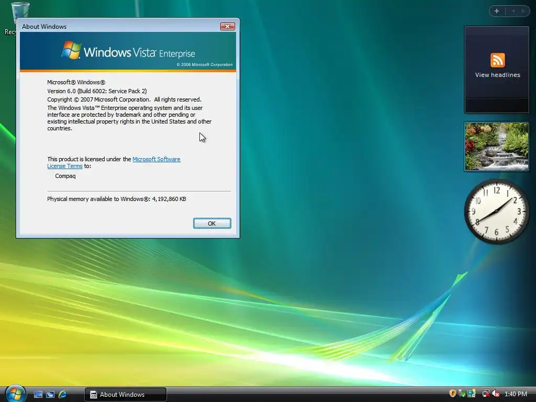The height and width of the screenshot is (402, 536).
Task: Click the 'Copyright © 2007 Microsoft Corporation' line
Action: (124, 99)
